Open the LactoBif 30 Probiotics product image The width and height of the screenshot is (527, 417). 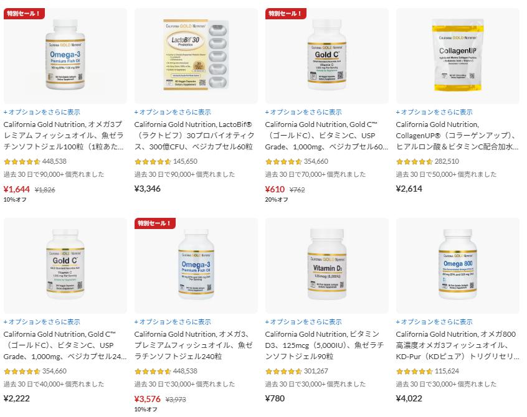click(x=196, y=56)
